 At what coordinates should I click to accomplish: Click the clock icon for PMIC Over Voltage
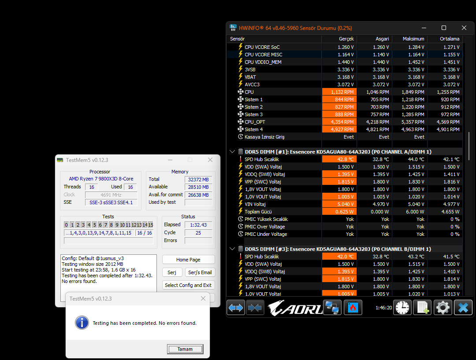[241, 226]
